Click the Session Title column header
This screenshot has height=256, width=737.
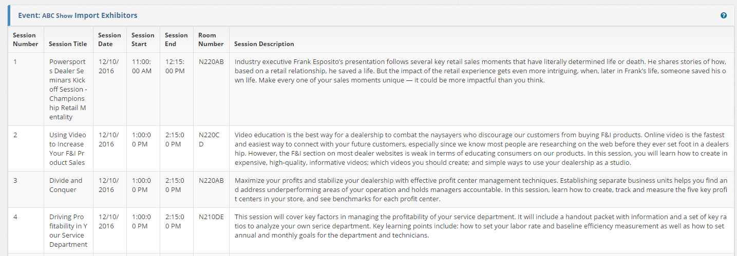(x=68, y=44)
